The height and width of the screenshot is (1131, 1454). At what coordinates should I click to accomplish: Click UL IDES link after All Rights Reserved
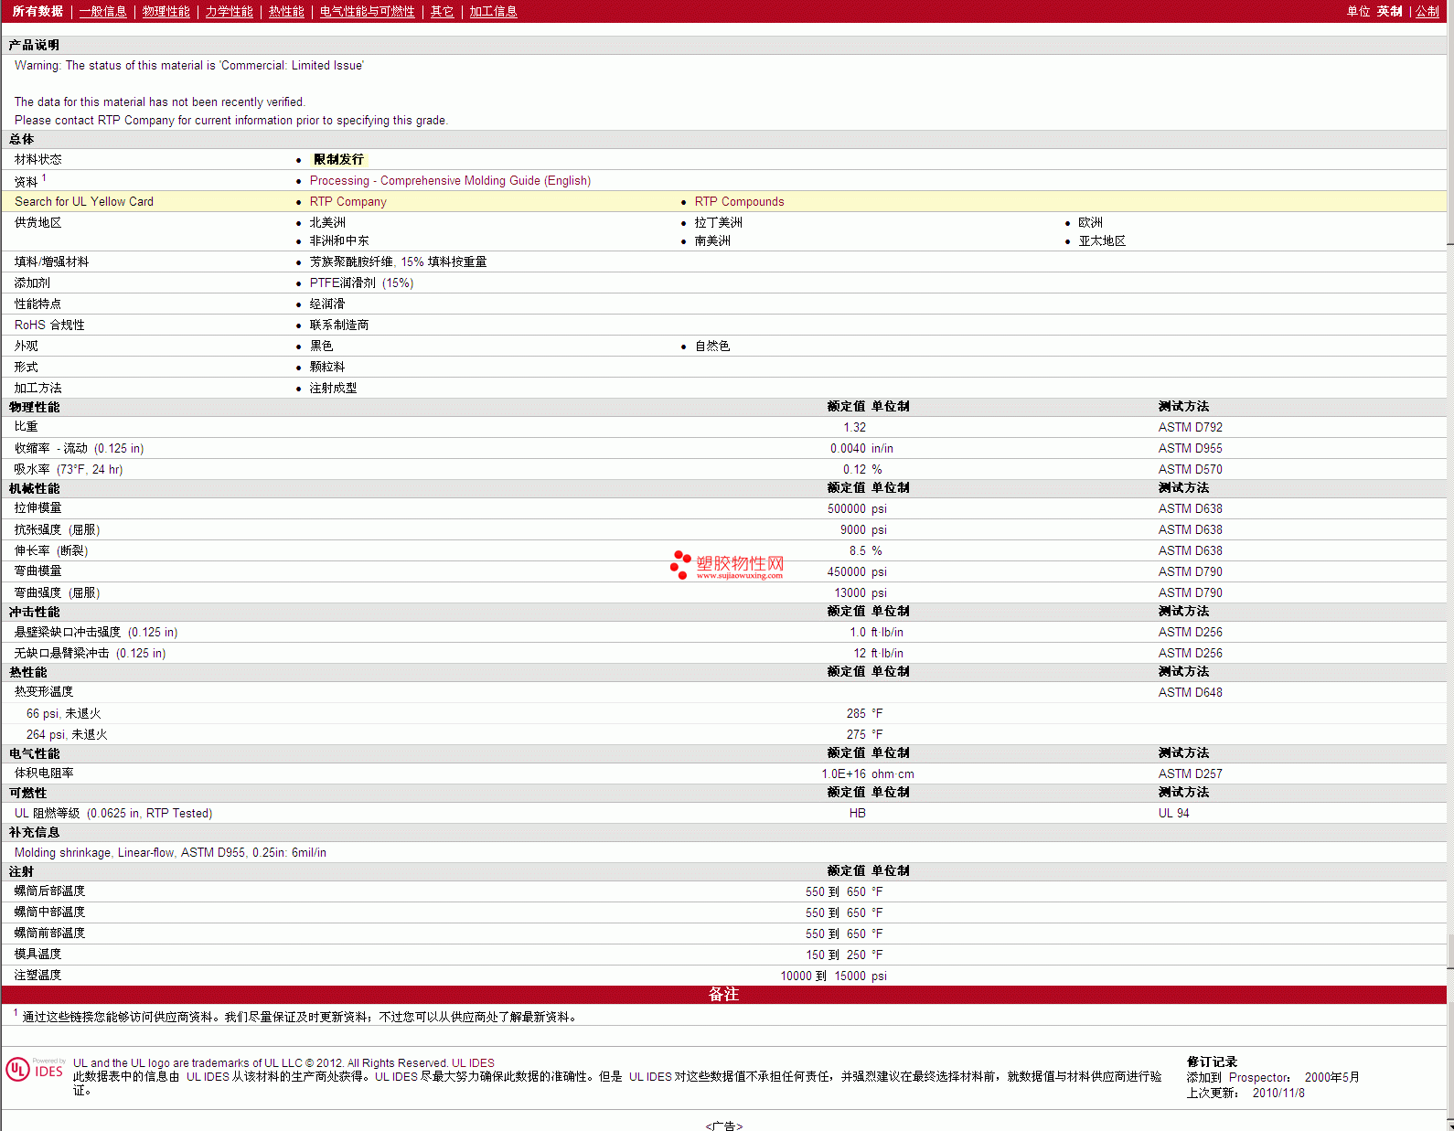(473, 1062)
